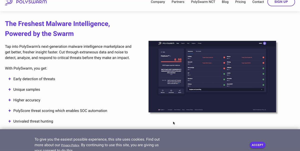Click the DrWeb malicious red status icon
This screenshot has width=300, height=151.
coord(224,57)
